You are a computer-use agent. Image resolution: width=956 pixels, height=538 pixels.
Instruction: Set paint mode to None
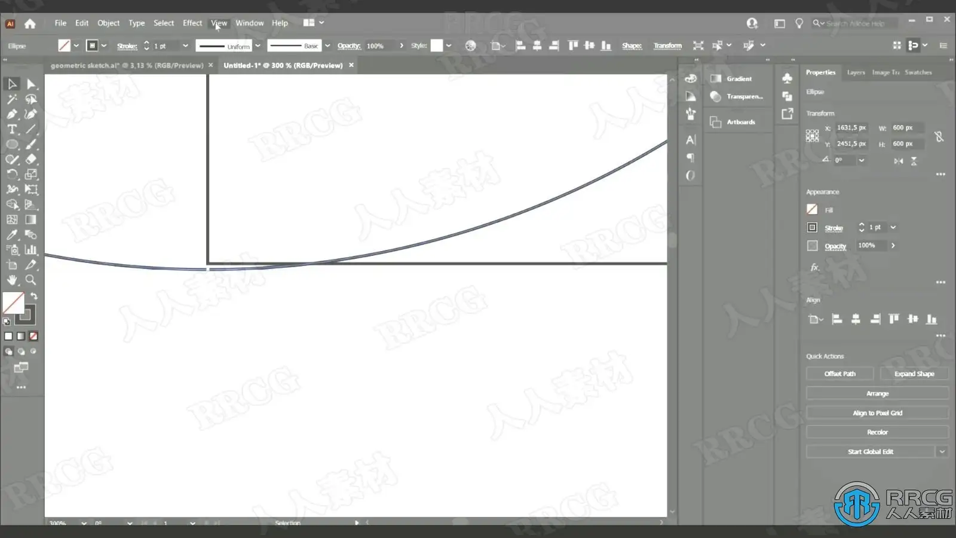(x=33, y=336)
